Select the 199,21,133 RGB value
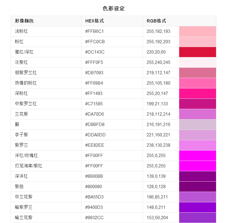The height and width of the screenshot is (223, 237). tap(157, 104)
